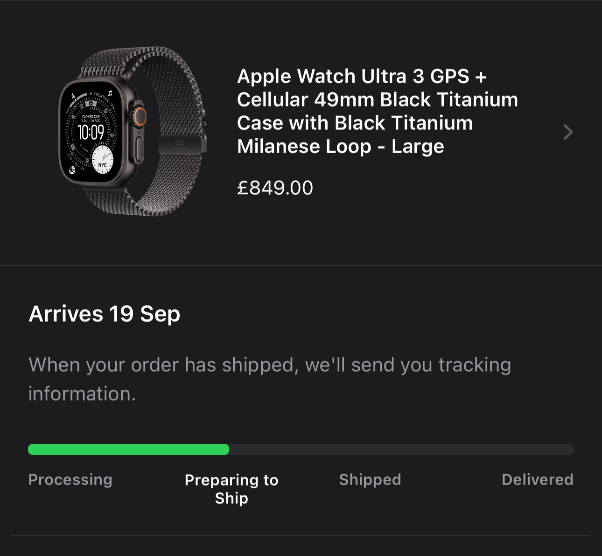Open product details via the right chevron
The height and width of the screenshot is (556, 602).
[567, 132]
